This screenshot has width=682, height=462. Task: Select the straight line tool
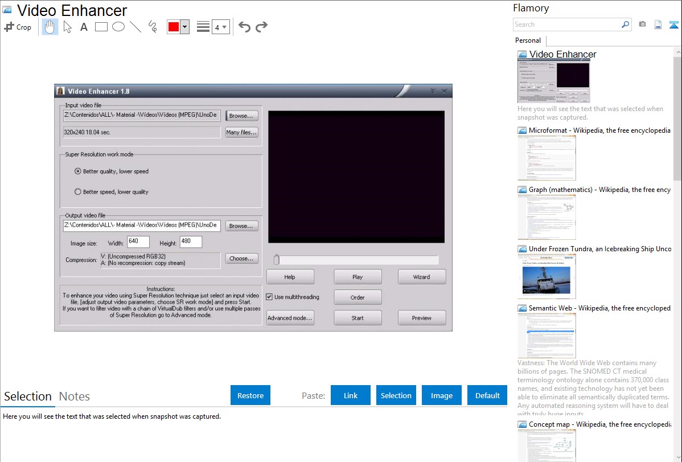coord(135,27)
